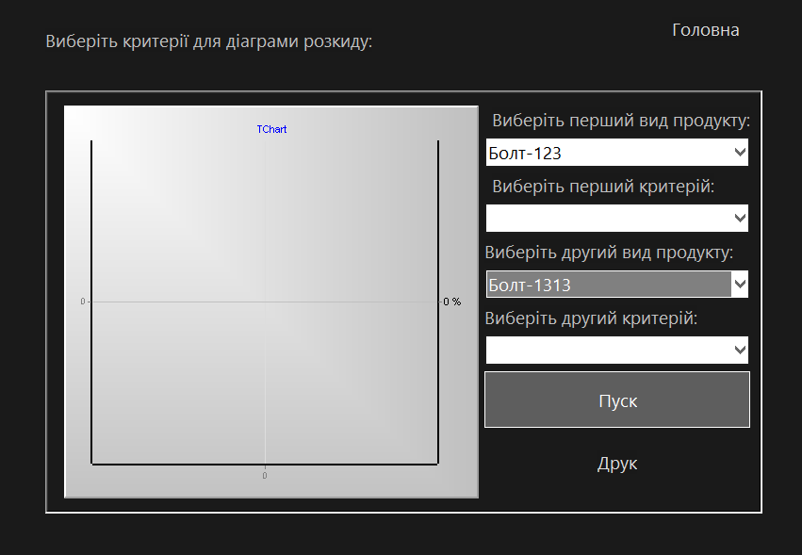This screenshot has width=802, height=555.
Task: Open the Головна main page link
Action: pos(705,30)
